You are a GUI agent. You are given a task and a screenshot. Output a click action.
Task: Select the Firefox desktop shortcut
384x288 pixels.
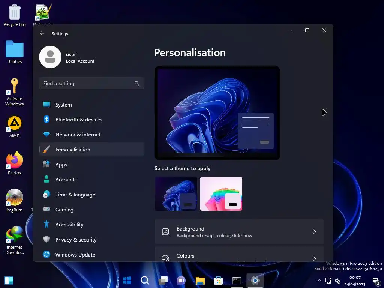coord(15,163)
